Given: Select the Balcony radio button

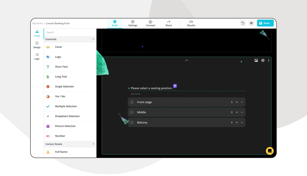Looking at the screenshot, I should pyautogui.click(x=132, y=123).
